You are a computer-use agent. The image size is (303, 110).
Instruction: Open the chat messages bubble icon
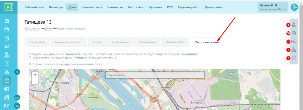pos(294,58)
